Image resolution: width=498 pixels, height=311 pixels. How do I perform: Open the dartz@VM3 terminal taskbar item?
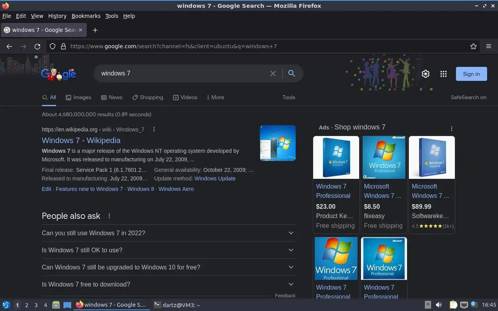pyautogui.click(x=177, y=305)
